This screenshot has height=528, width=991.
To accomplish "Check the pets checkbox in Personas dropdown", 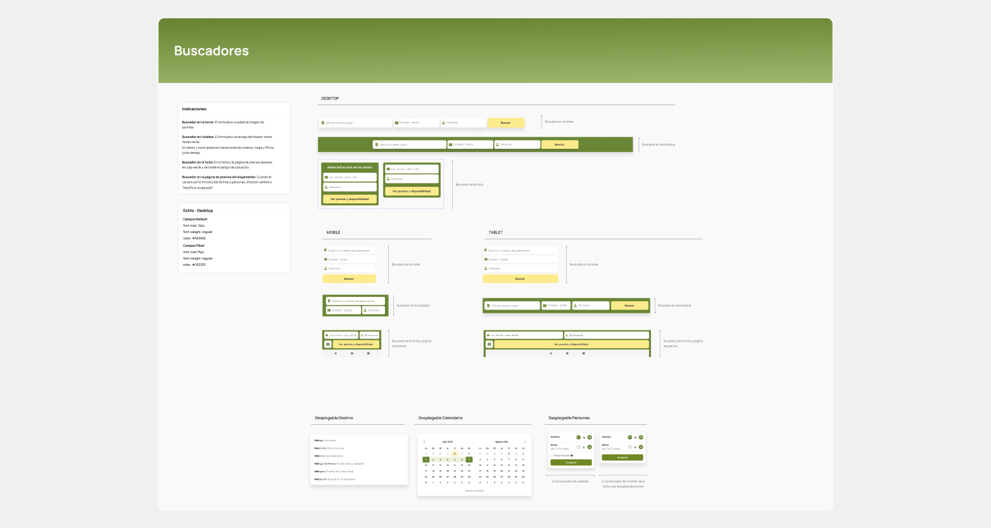I will click(x=552, y=455).
